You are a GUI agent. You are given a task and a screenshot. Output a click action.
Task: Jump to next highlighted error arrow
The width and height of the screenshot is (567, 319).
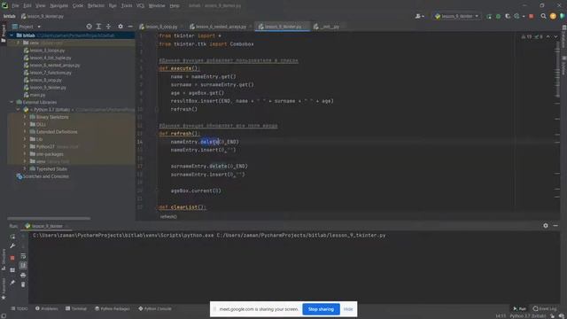coord(555,37)
